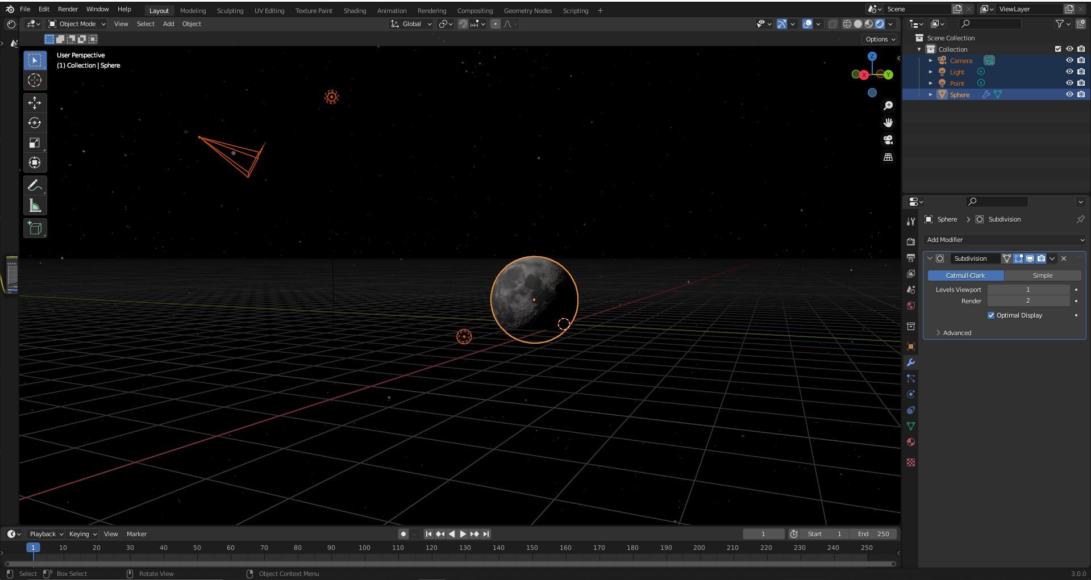Switch the viewport to camera view

[888, 140]
